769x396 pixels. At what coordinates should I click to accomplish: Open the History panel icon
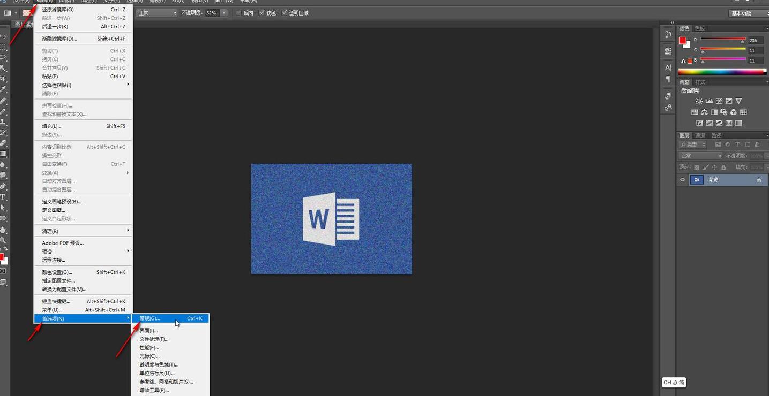[668, 34]
